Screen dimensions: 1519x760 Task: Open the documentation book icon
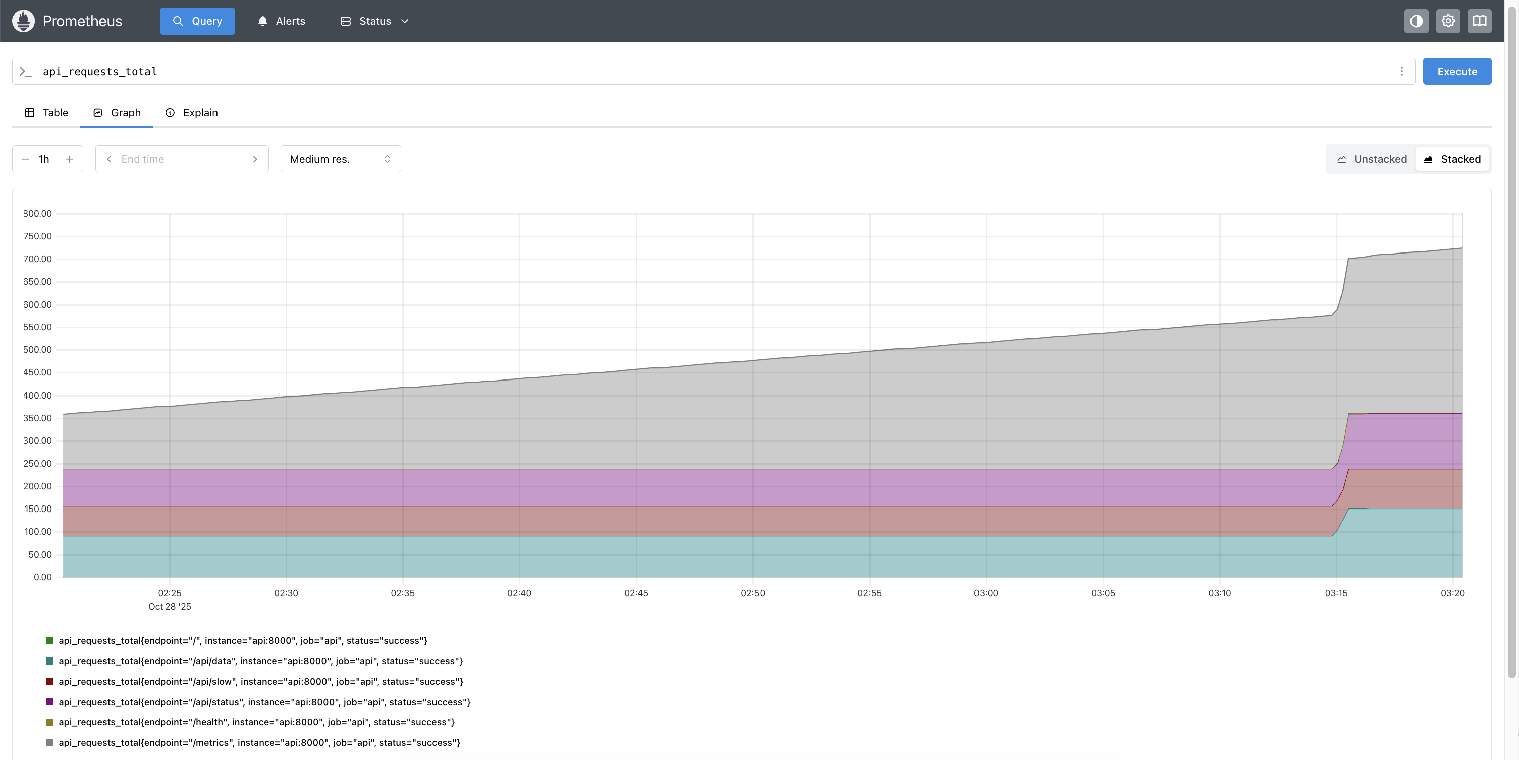(1480, 21)
